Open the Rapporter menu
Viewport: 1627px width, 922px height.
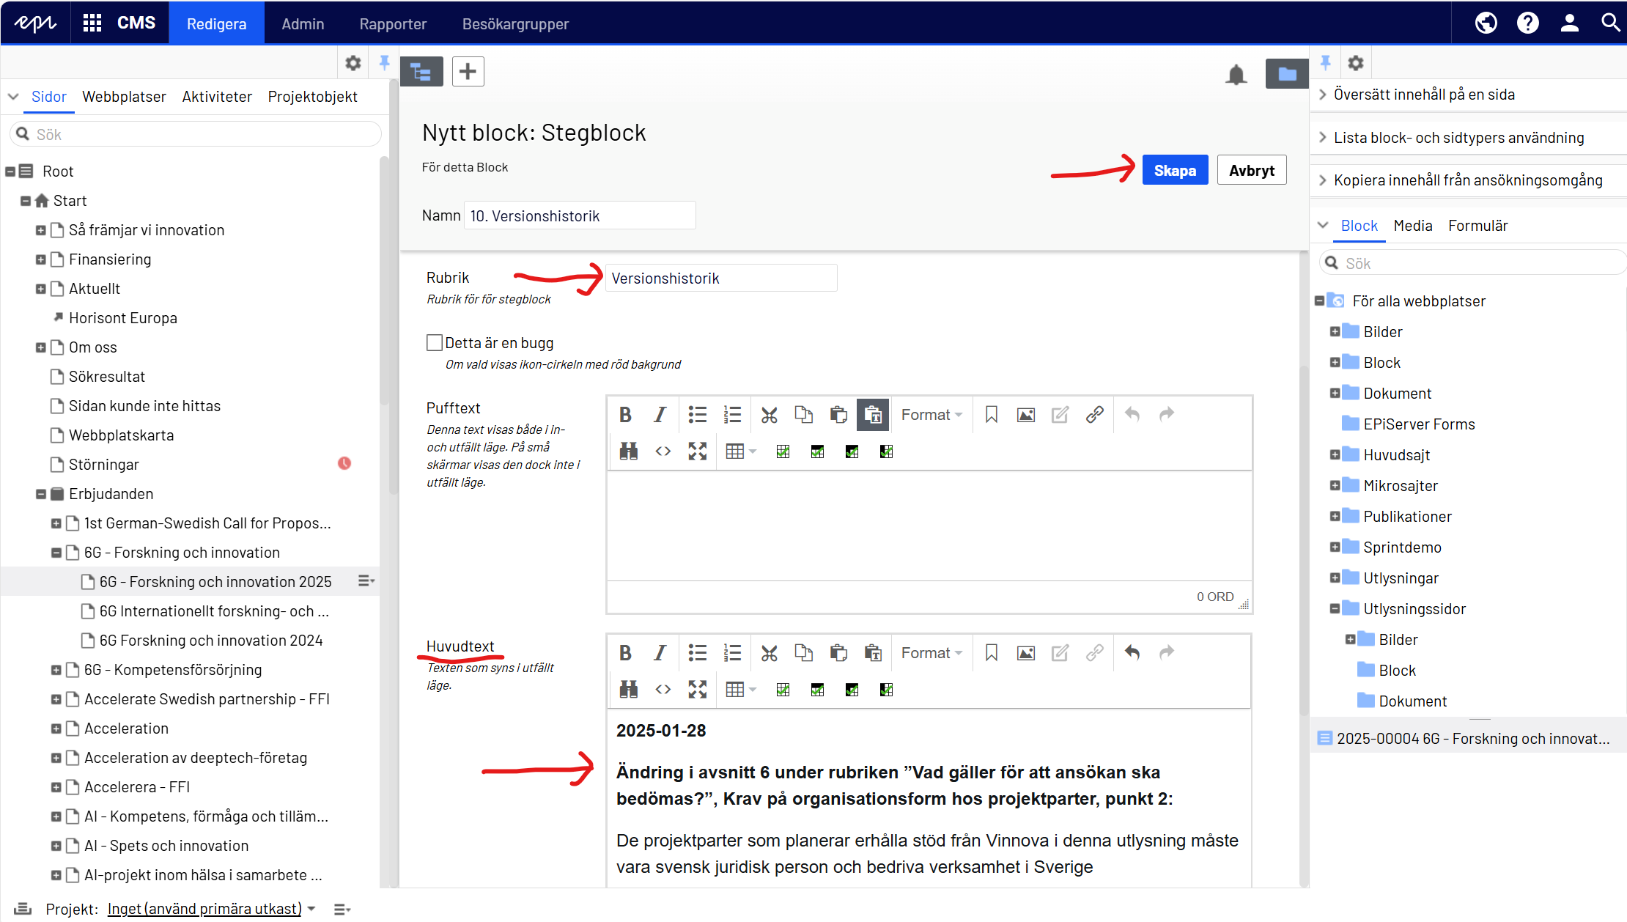(x=393, y=23)
